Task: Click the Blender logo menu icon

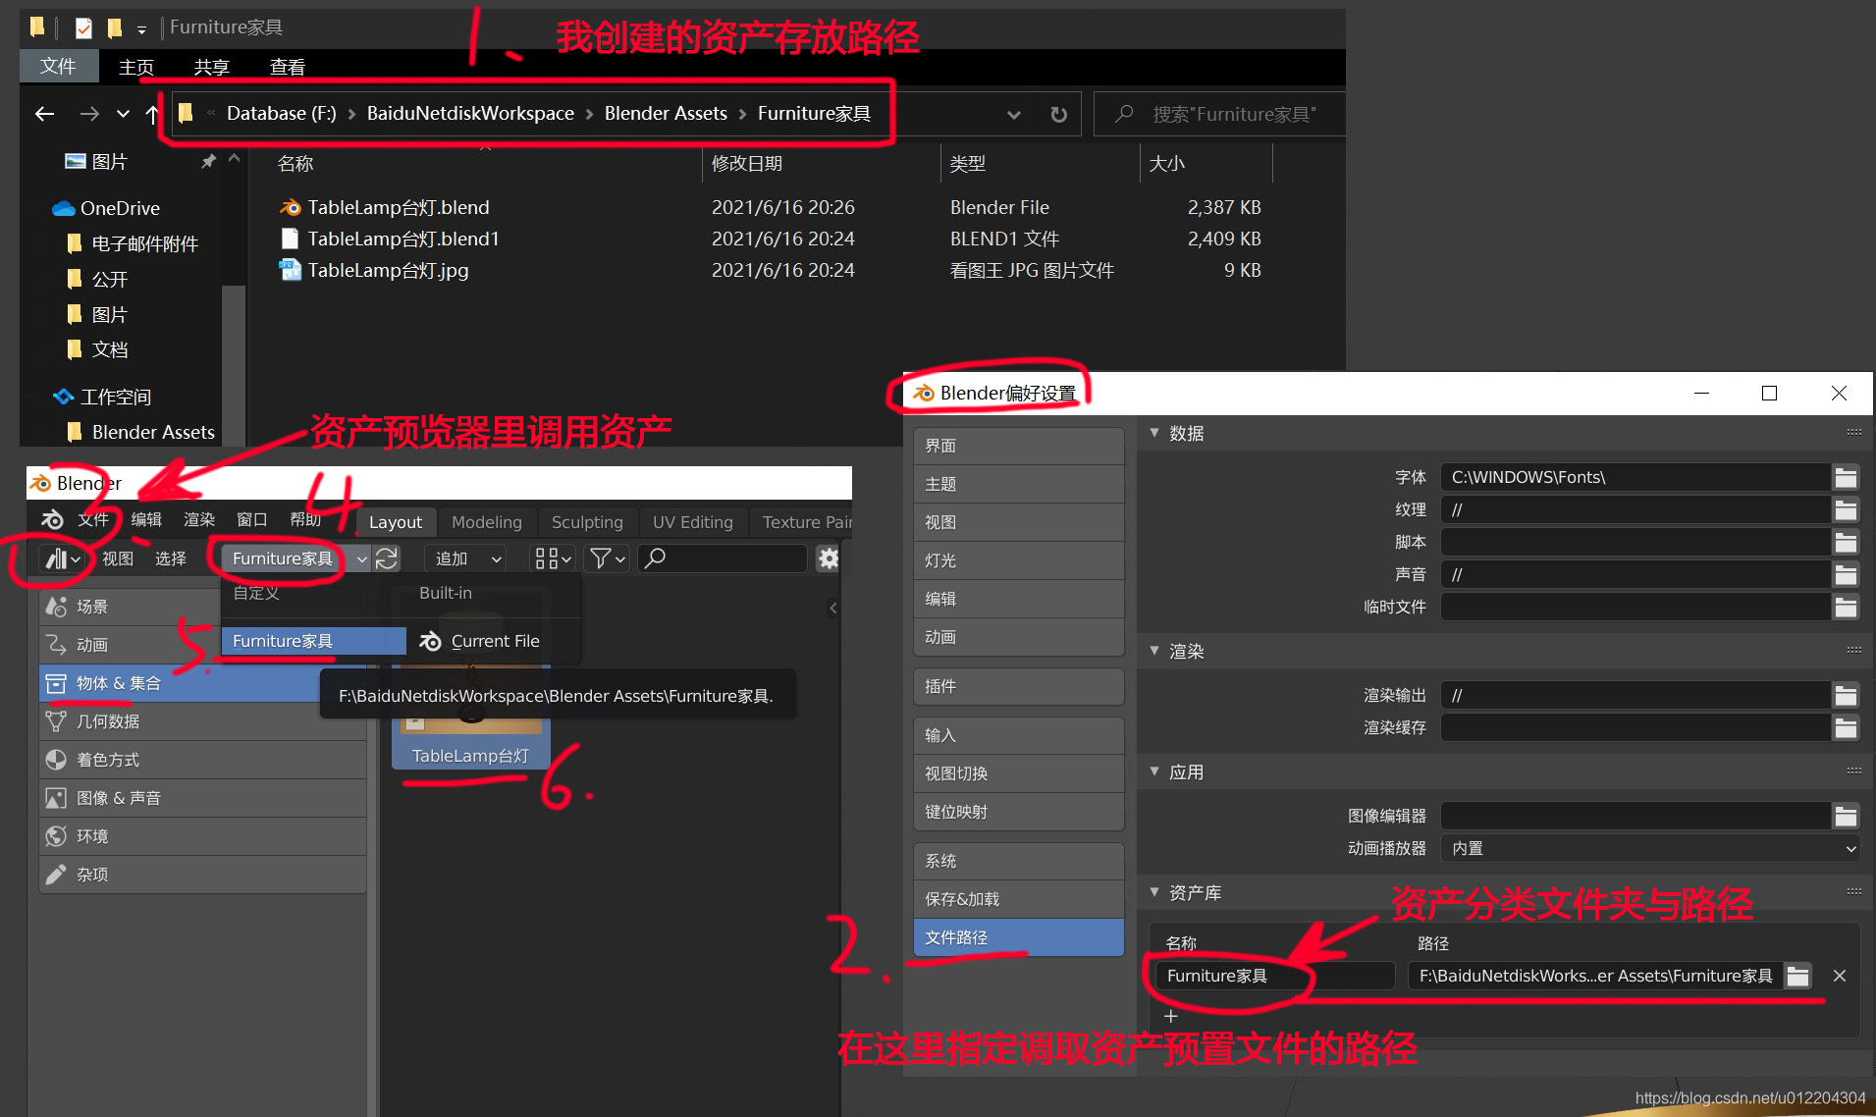Action: 51,520
